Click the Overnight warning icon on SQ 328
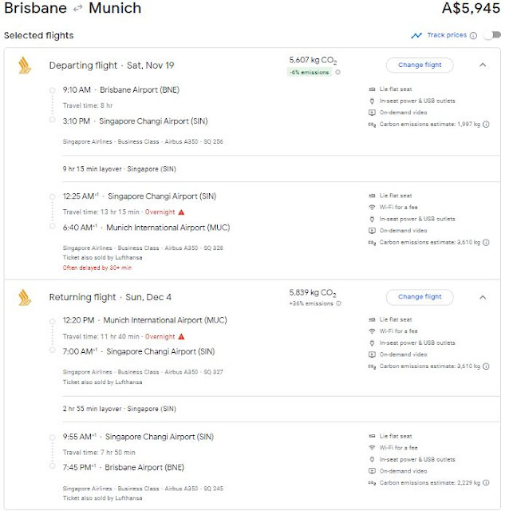 click(x=181, y=212)
